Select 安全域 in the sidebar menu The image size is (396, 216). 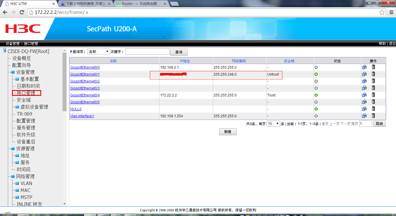23,100
